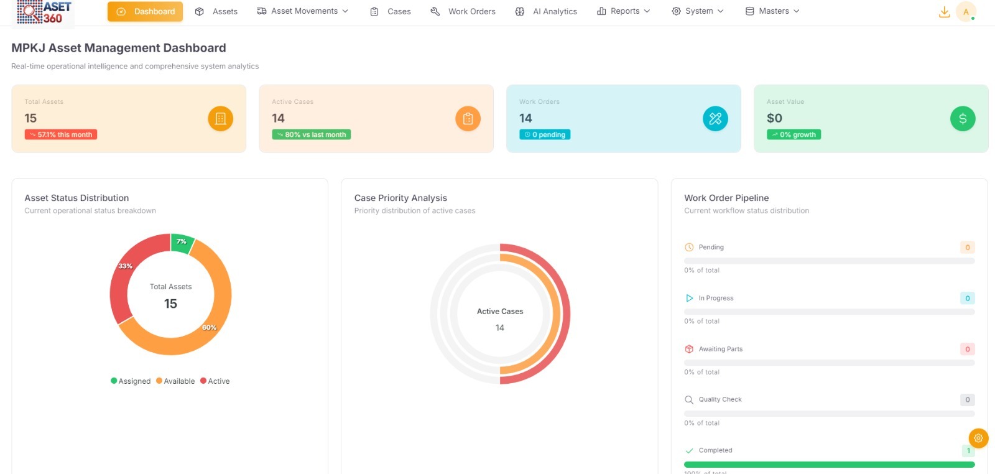
Task: Open the Reports dropdown menu
Action: click(624, 11)
